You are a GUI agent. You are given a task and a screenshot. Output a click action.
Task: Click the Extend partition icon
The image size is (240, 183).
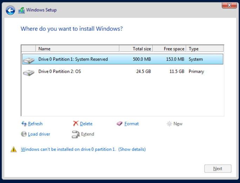[x=75, y=134]
